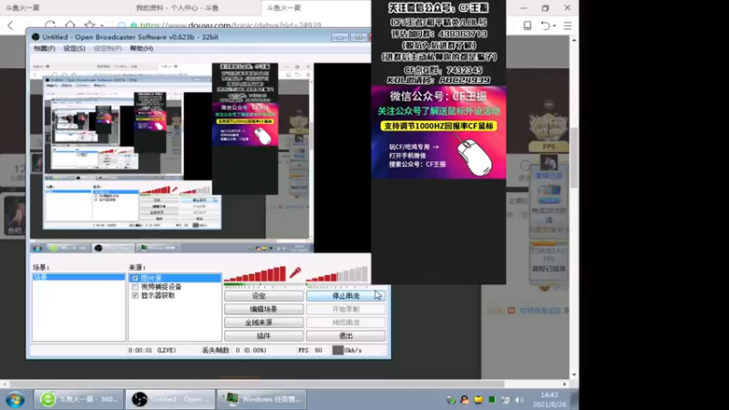Screen dimensions: 729x410
Task: Open the volume speaker tray icon
Action: [519, 400]
